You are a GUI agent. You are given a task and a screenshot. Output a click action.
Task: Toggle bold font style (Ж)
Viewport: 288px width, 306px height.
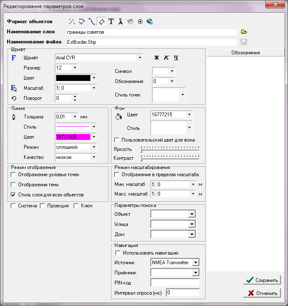pos(156,57)
